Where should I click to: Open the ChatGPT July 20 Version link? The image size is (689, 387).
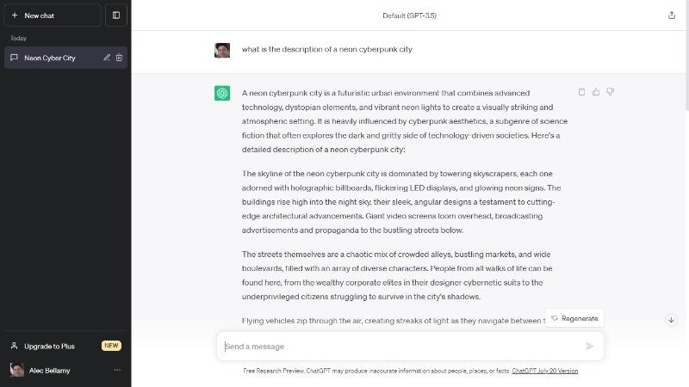point(545,371)
